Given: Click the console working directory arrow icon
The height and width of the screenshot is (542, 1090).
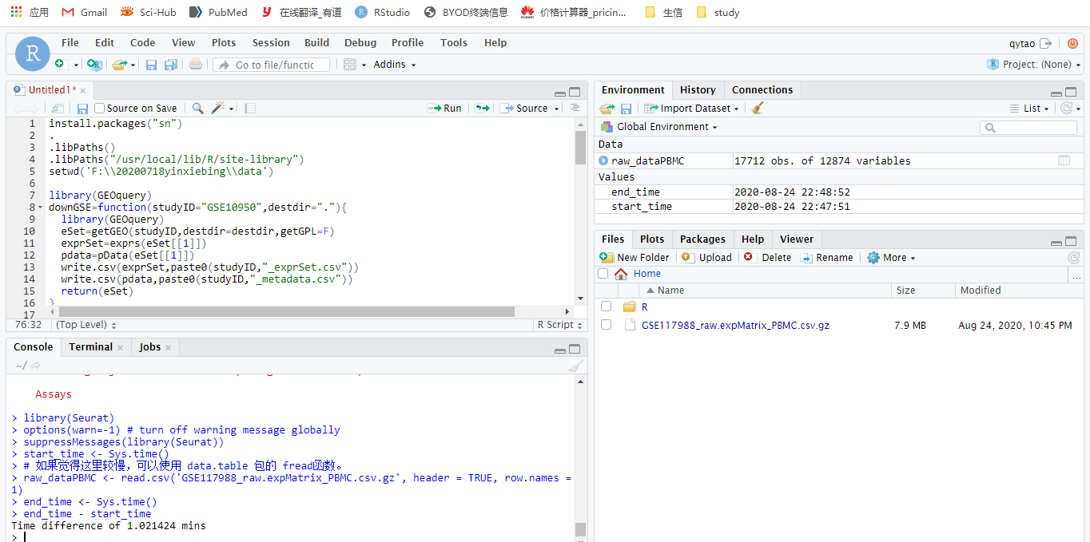Looking at the screenshot, I should pyautogui.click(x=35, y=366).
